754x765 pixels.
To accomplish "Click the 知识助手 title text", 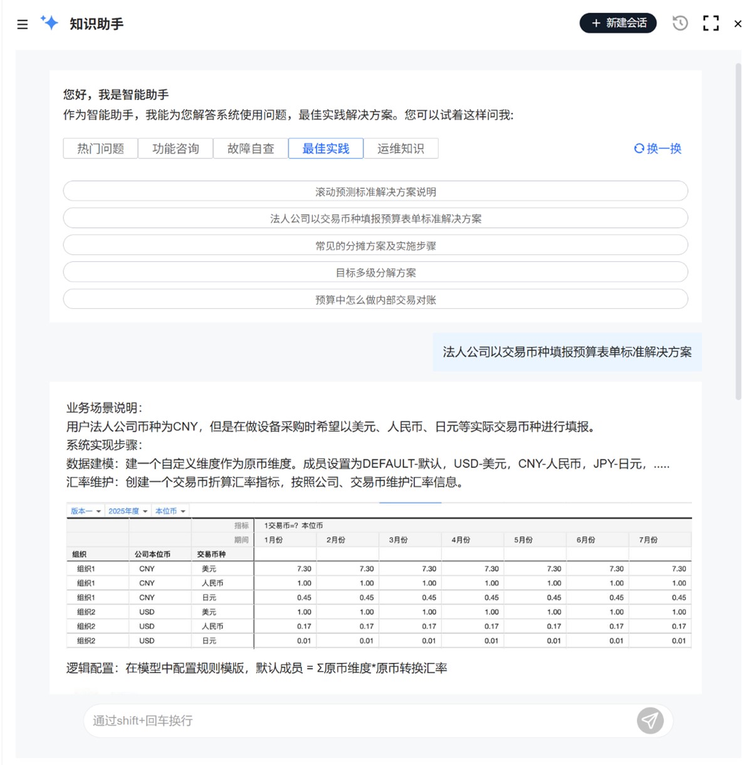I will (97, 24).
